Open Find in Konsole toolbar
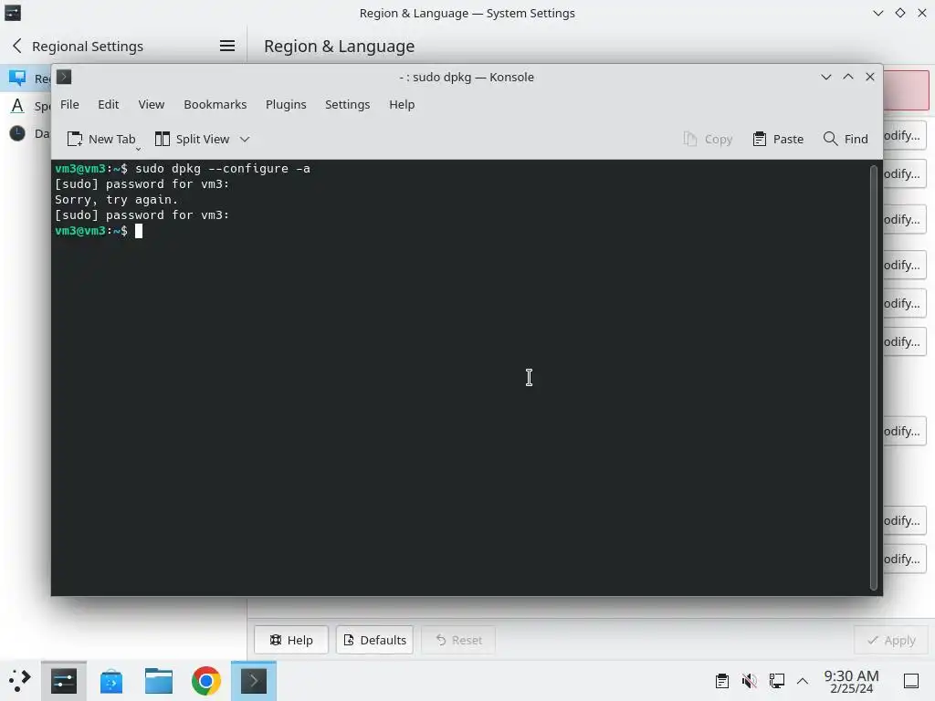Viewport: 935px width, 701px height. (x=846, y=139)
